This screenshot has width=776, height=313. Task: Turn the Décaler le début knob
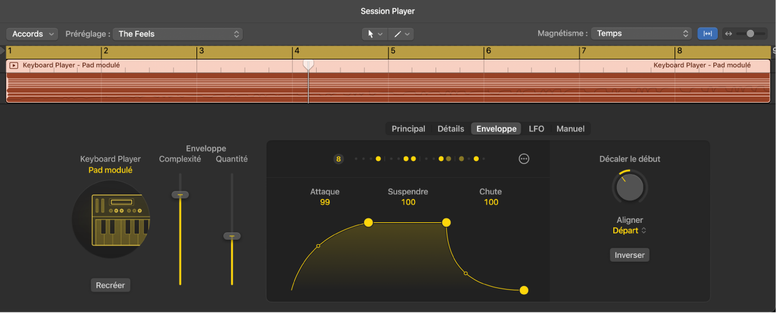point(630,186)
